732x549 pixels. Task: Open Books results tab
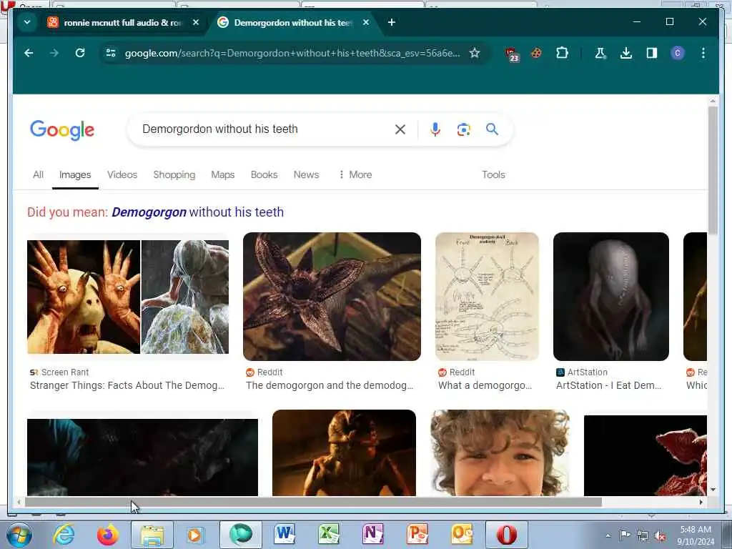[264, 174]
